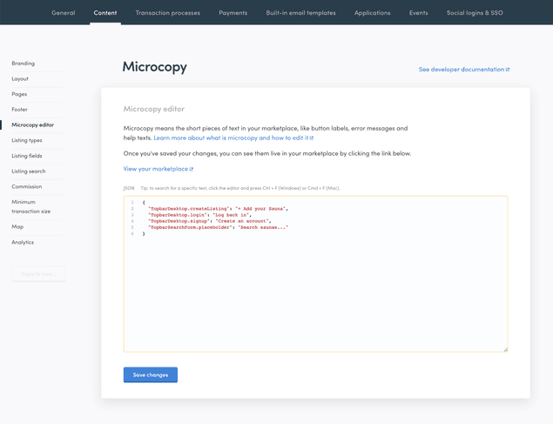
Task: Open Minimum transaction size settings
Action: (x=30, y=206)
